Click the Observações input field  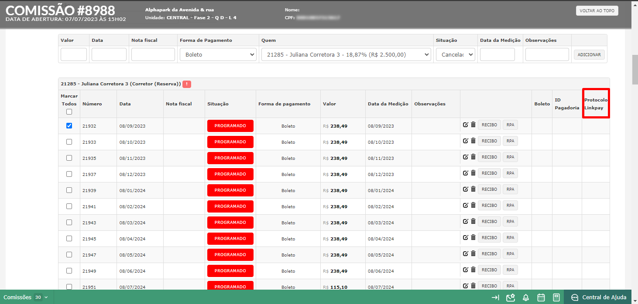[x=547, y=54]
